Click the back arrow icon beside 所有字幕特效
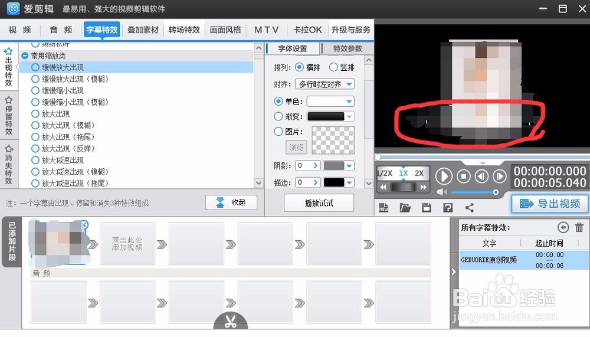 [563, 227]
